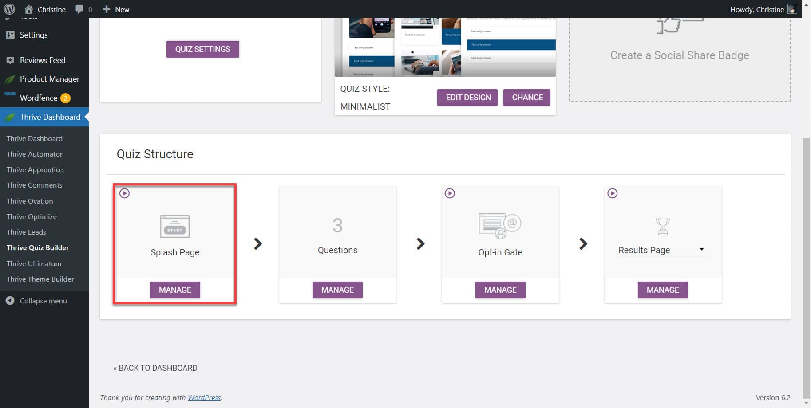Open the New content menu

[x=116, y=9]
